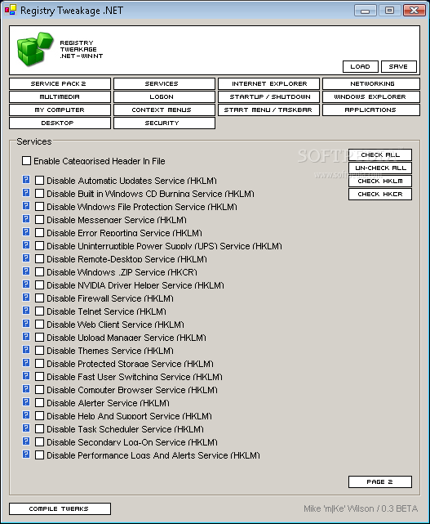Enable Categorised Header In File checkbox
430x524 pixels.
point(26,161)
